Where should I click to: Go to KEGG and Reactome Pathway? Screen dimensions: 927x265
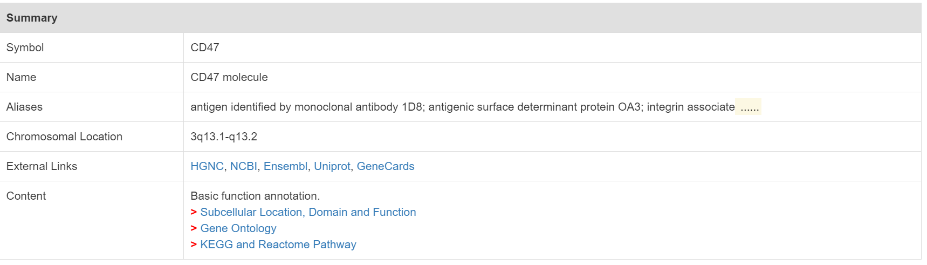278,244
